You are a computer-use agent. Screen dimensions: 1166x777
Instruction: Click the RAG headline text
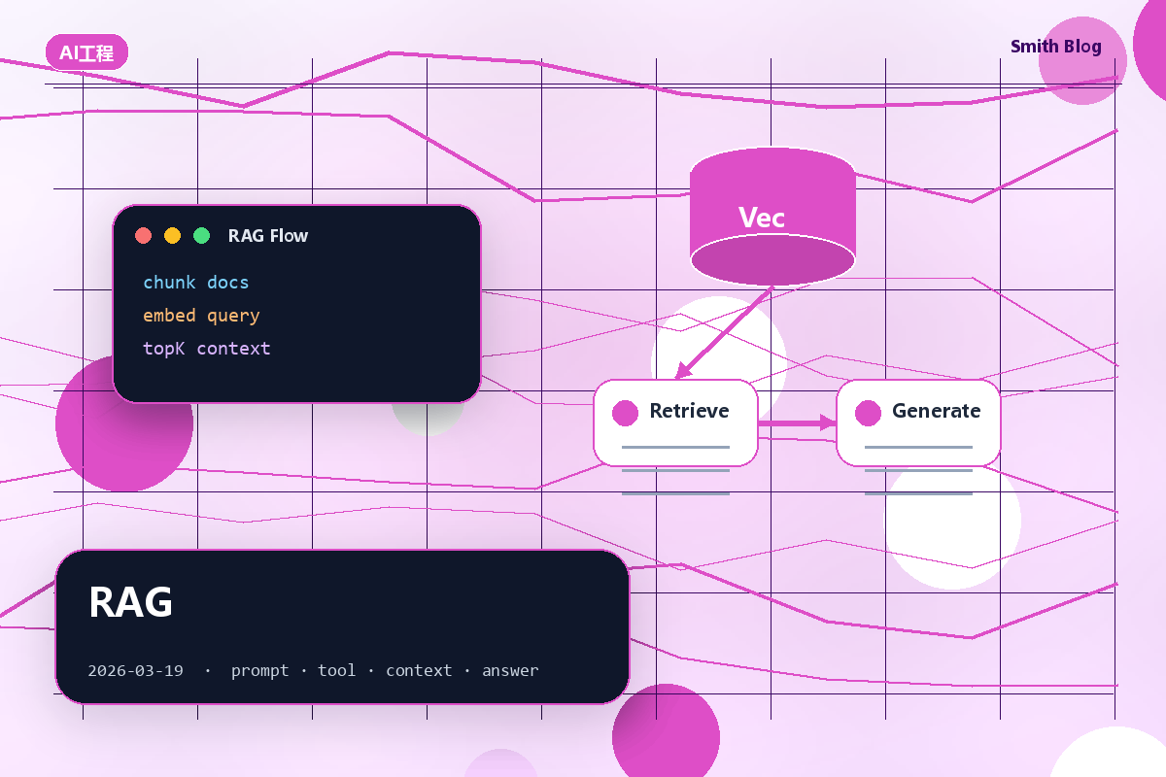130,602
